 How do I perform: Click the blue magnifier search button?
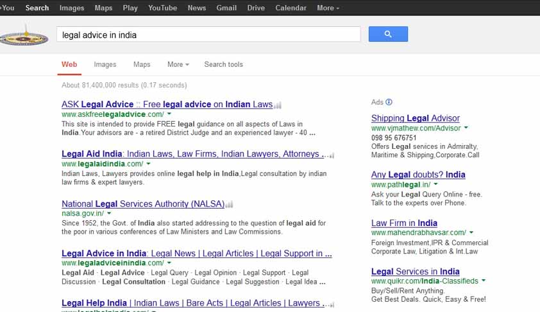[x=388, y=34]
